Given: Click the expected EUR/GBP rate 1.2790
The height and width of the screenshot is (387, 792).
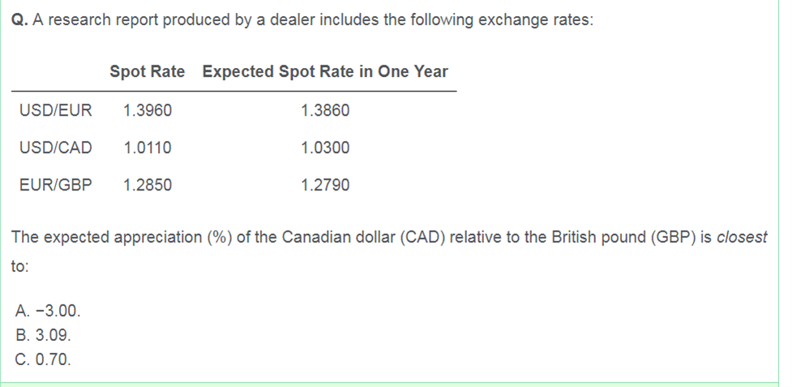Looking at the screenshot, I should (325, 185).
